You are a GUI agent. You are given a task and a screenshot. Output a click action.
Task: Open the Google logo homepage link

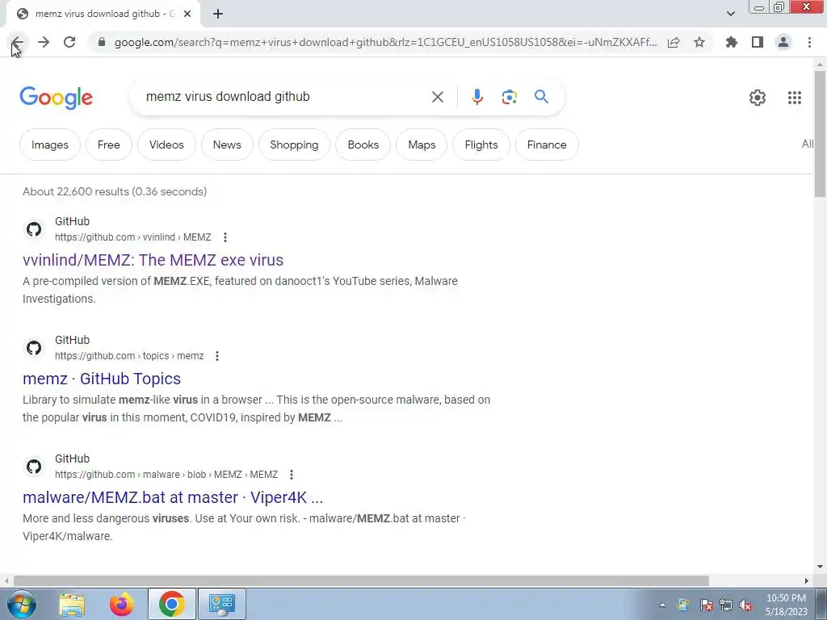click(x=56, y=98)
